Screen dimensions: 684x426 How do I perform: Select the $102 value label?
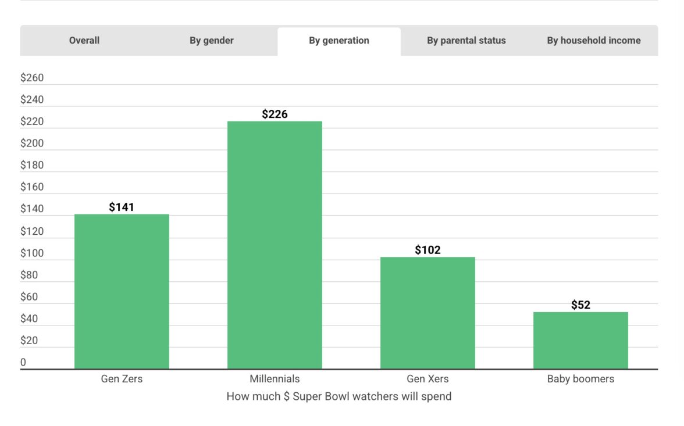[x=427, y=250]
